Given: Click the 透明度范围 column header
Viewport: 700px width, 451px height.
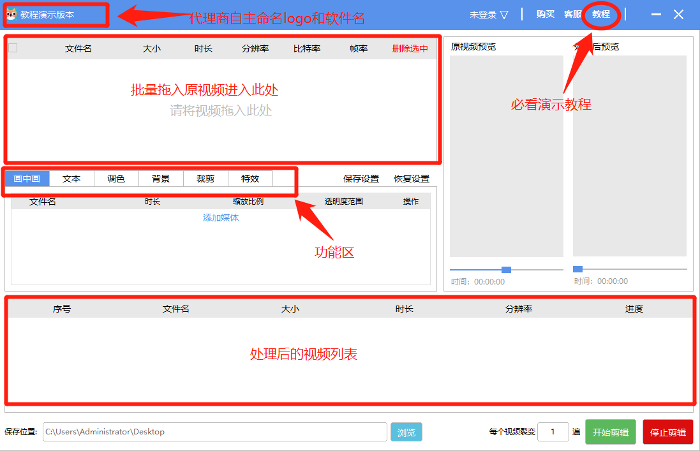Looking at the screenshot, I should coord(343,202).
